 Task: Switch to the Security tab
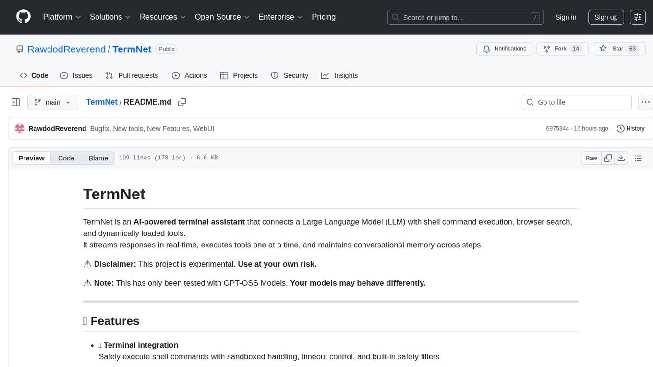pos(290,75)
